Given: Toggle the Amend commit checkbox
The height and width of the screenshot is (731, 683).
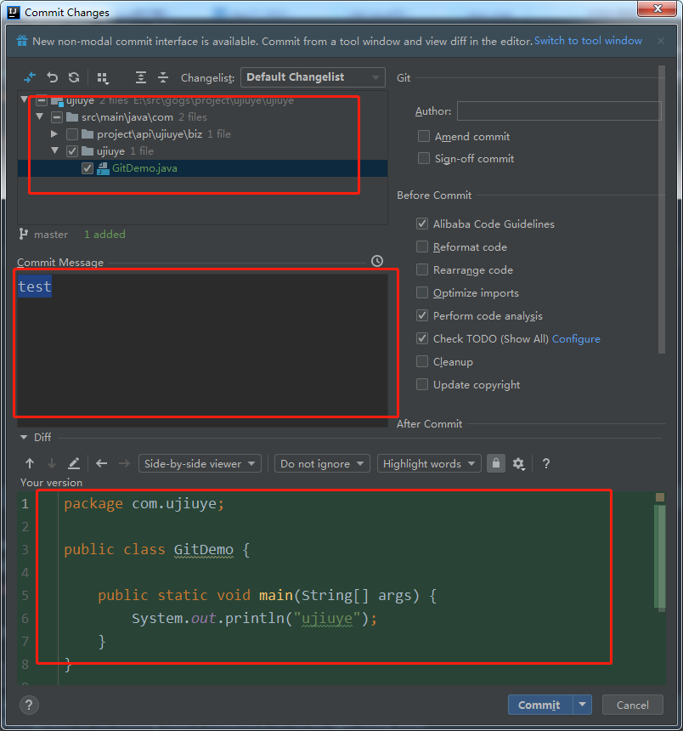Looking at the screenshot, I should (424, 136).
